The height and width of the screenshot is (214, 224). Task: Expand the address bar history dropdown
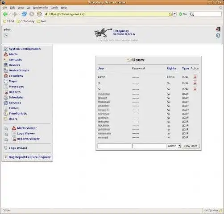point(174,14)
